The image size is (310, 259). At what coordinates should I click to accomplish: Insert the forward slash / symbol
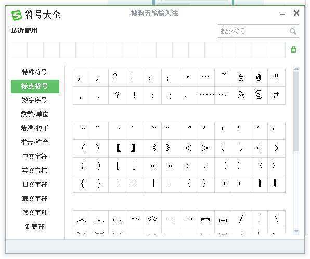pyautogui.click(x=241, y=219)
